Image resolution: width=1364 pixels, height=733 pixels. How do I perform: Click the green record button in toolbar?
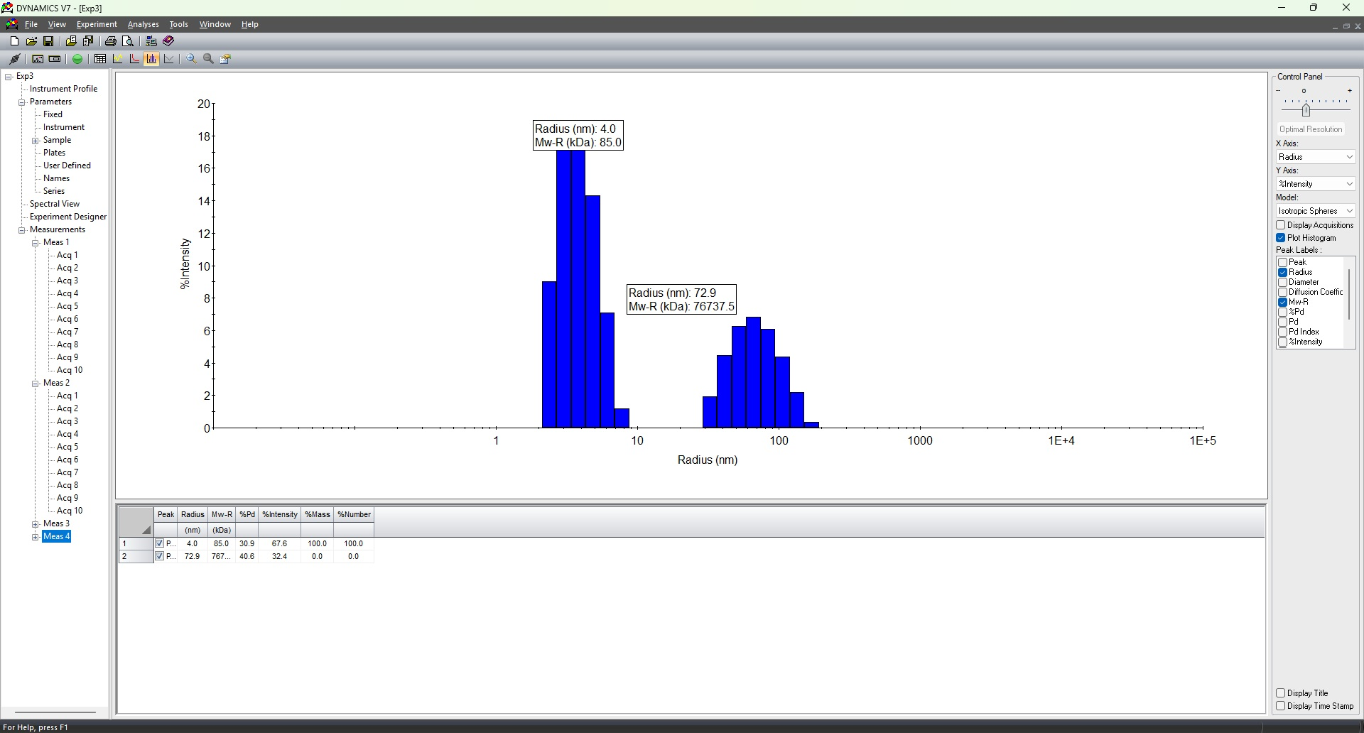pyautogui.click(x=77, y=59)
